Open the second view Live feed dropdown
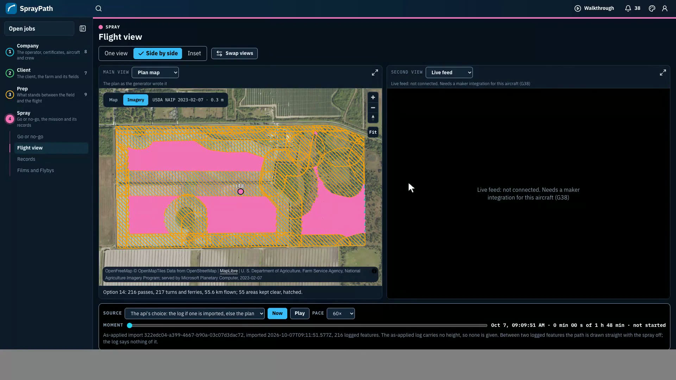This screenshot has width=676, height=380. tap(449, 72)
